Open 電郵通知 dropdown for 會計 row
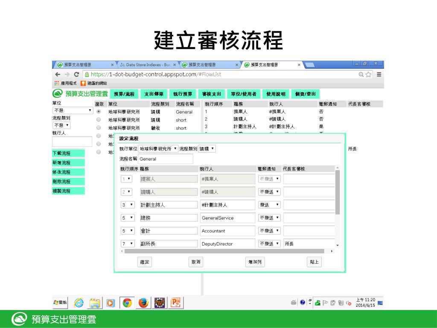Image resolution: width=437 pixels, height=328 pixels. pos(269,231)
